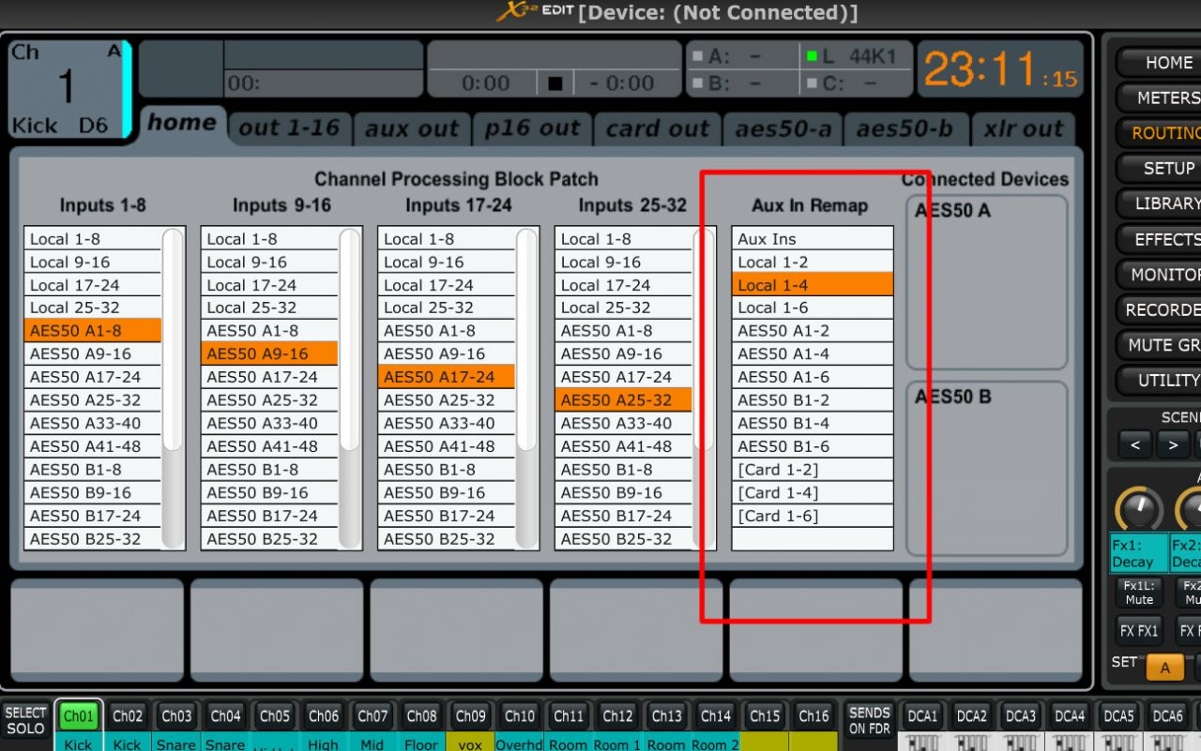
Task: Open the aux out tab
Action: [412, 128]
